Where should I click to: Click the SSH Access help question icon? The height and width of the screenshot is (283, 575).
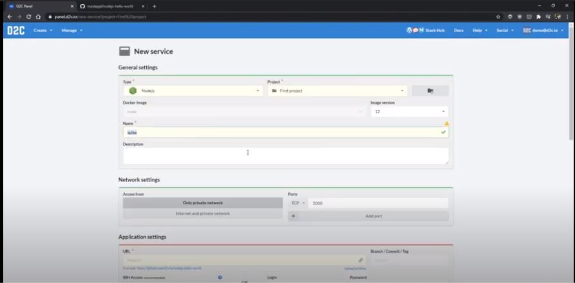point(220,277)
